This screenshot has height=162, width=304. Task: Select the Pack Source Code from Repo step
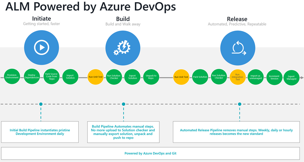(x=51, y=76)
